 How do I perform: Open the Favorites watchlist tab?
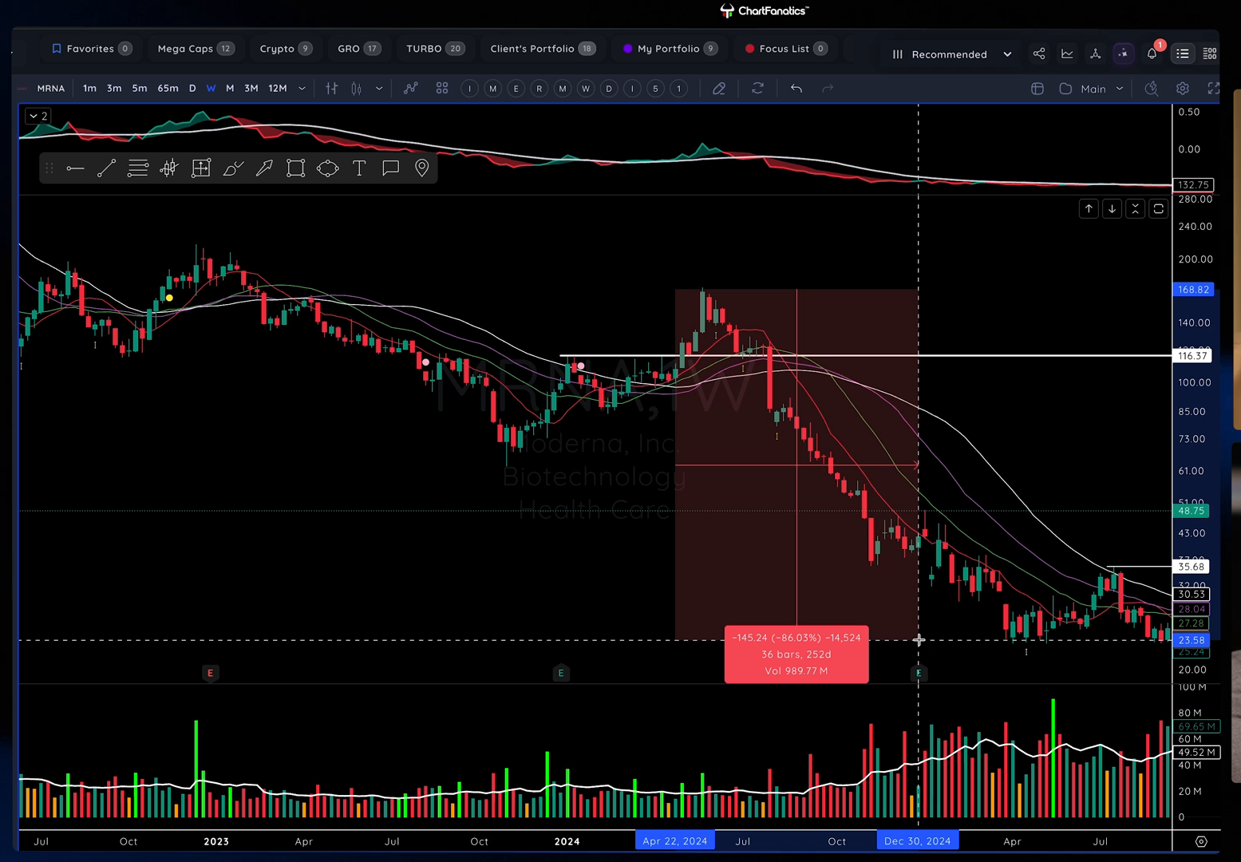[91, 49]
